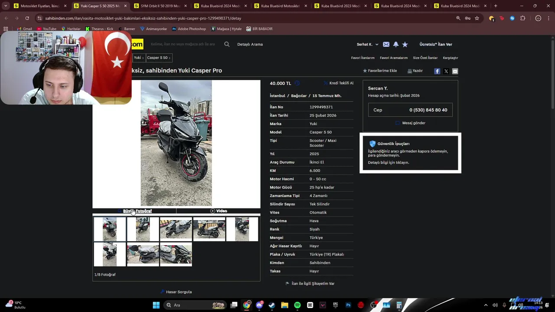Select the Büyük Fotoğraf tab
This screenshot has height=312, width=555.
pyautogui.click(x=134, y=211)
